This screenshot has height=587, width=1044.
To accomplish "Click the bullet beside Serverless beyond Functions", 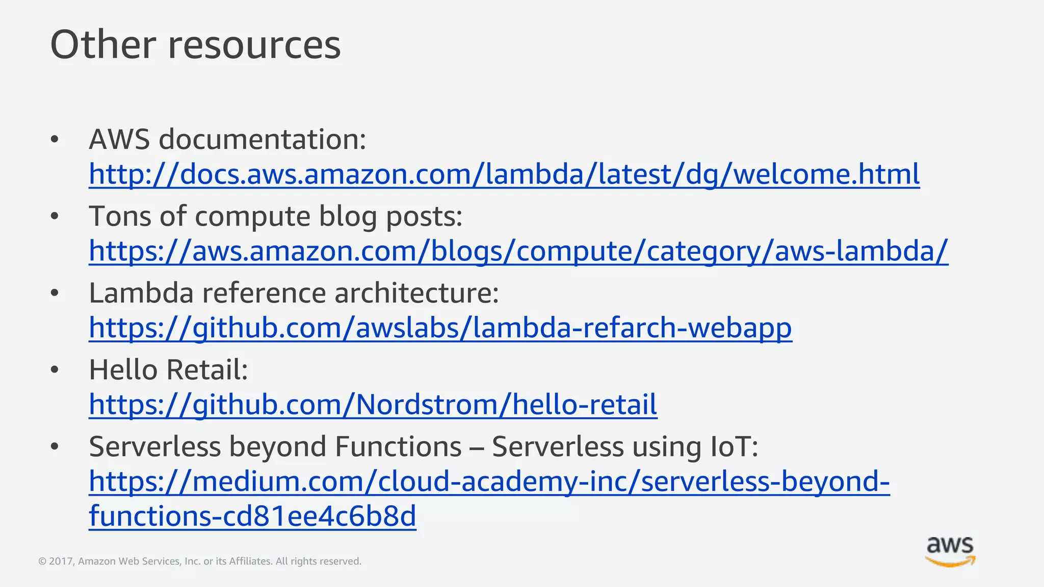I will tap(55, 447).
